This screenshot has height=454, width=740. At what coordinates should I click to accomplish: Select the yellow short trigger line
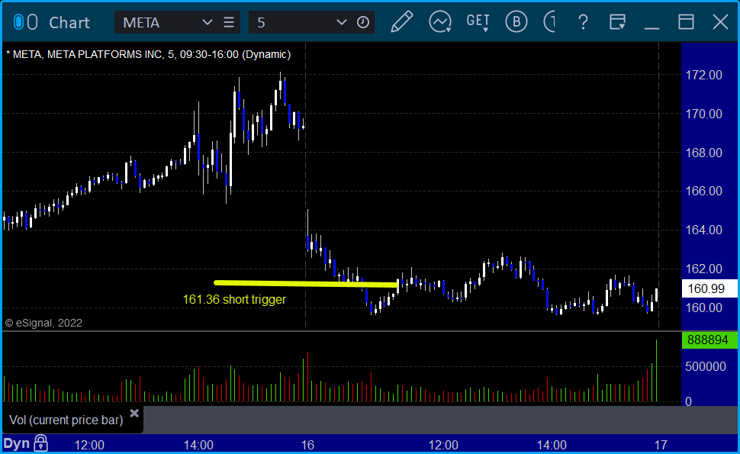(x=305, y=284)
